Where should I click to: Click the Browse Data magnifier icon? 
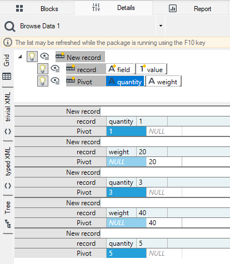point(10,27)
